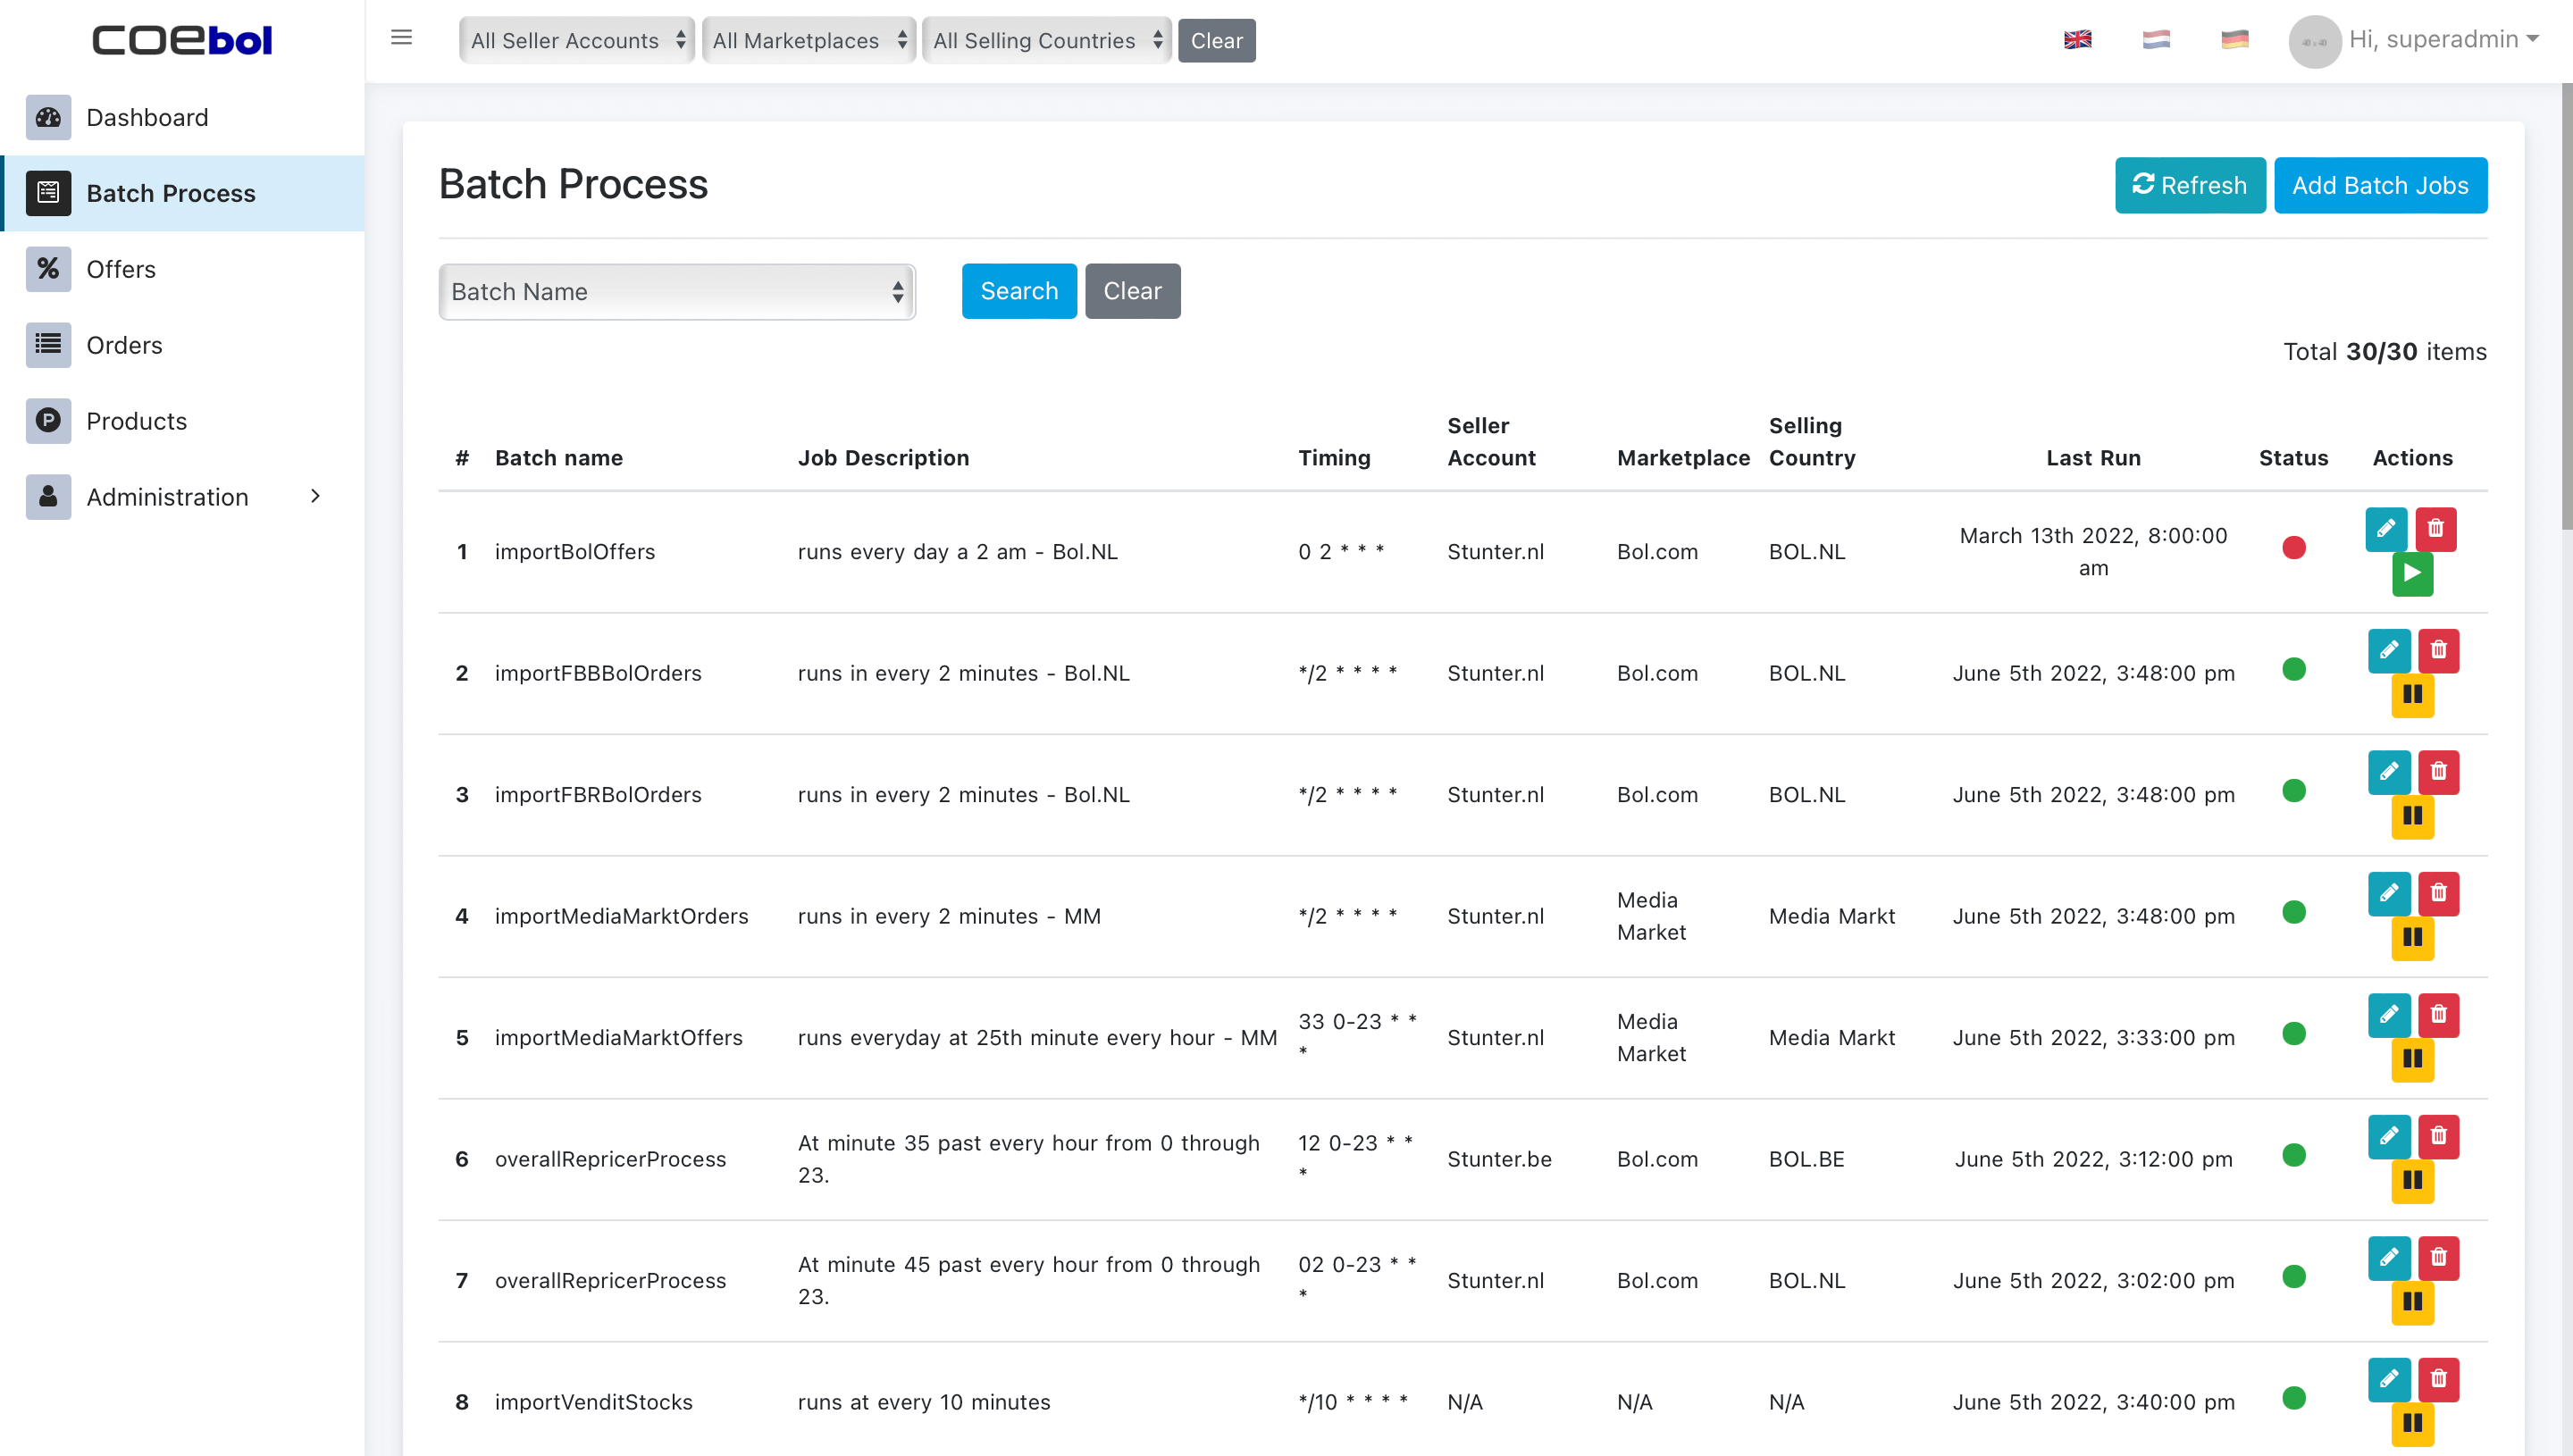Switch language to German flag
2573x1456 pixels.
tap(2234, 40)
